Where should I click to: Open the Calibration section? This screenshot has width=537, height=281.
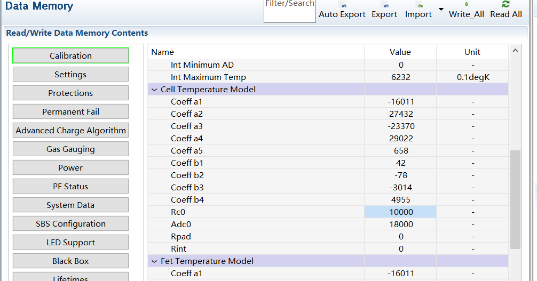point(70,55)
